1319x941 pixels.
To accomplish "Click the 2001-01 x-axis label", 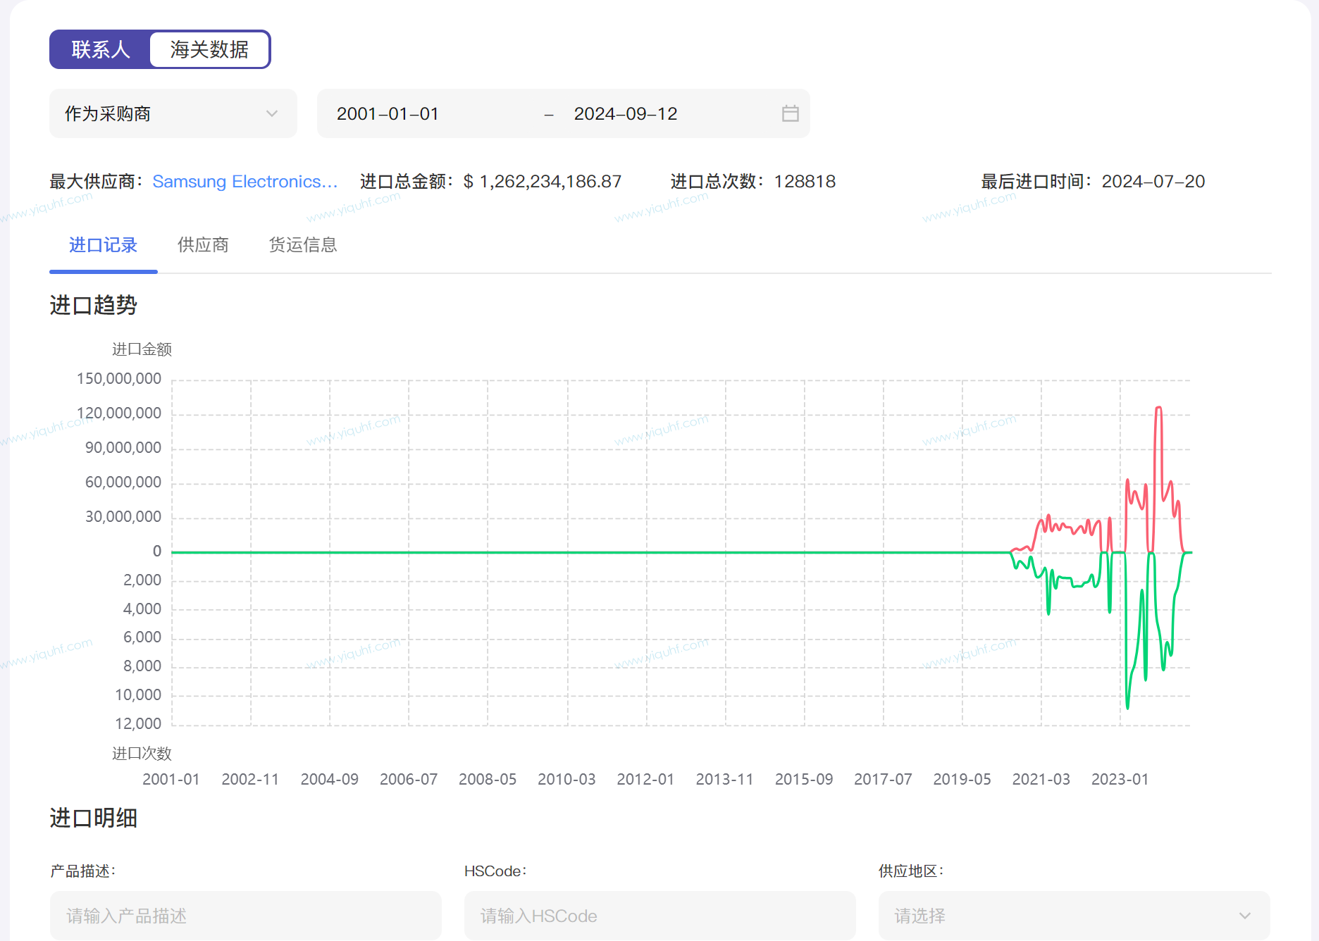I will (171, 779).
